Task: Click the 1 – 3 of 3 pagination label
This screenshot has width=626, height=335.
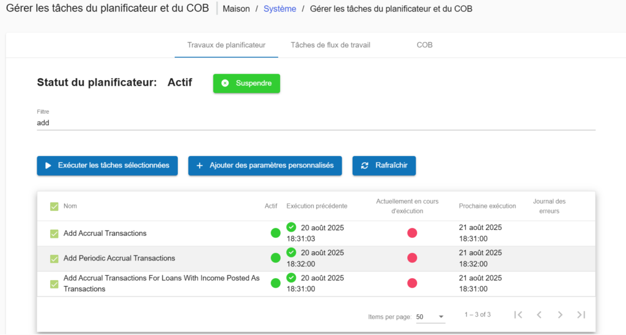Action: [x=477, y=315]
